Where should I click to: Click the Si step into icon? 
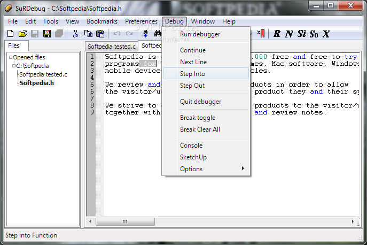(301, 34)
